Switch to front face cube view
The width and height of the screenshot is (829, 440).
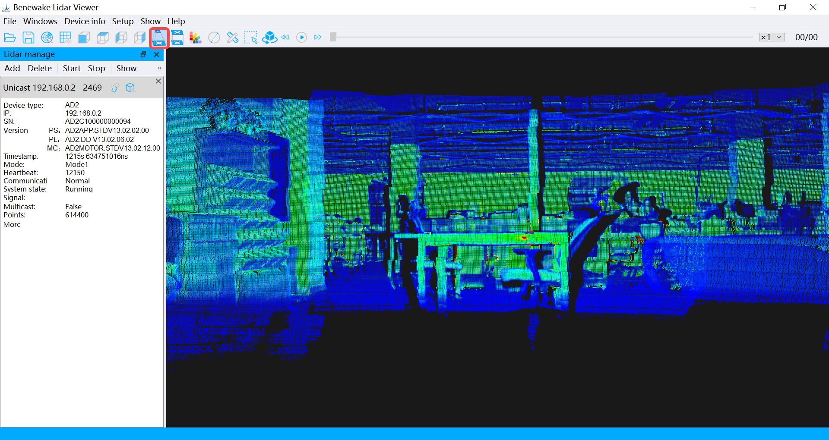click(84, 38)
